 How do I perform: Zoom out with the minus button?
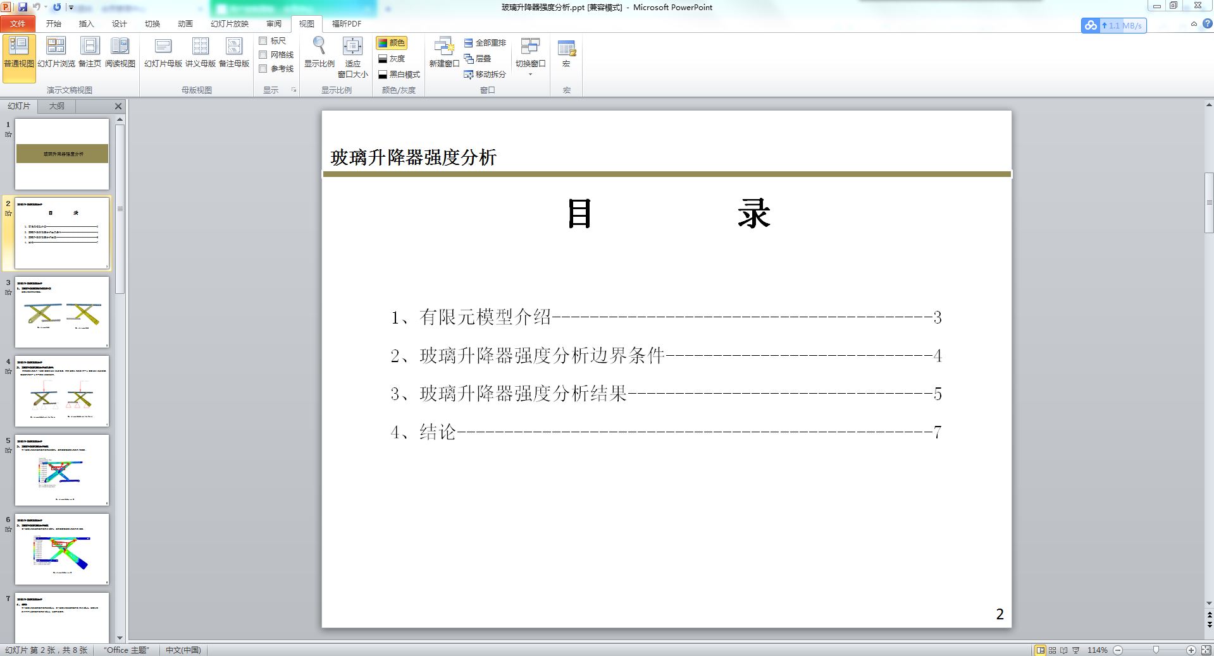[x=1118, y=650]
